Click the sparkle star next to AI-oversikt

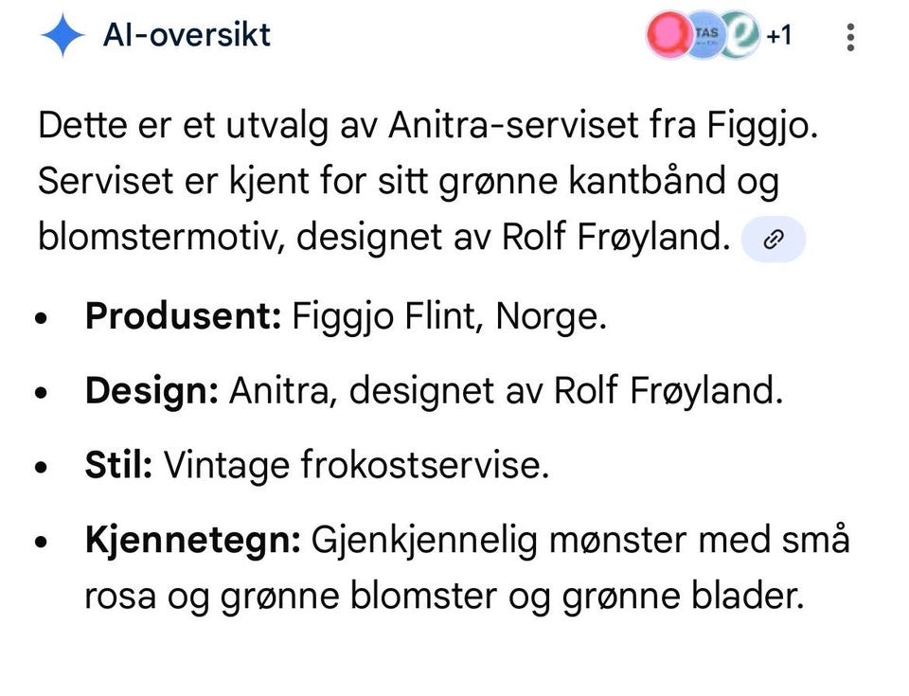[62, 35]
